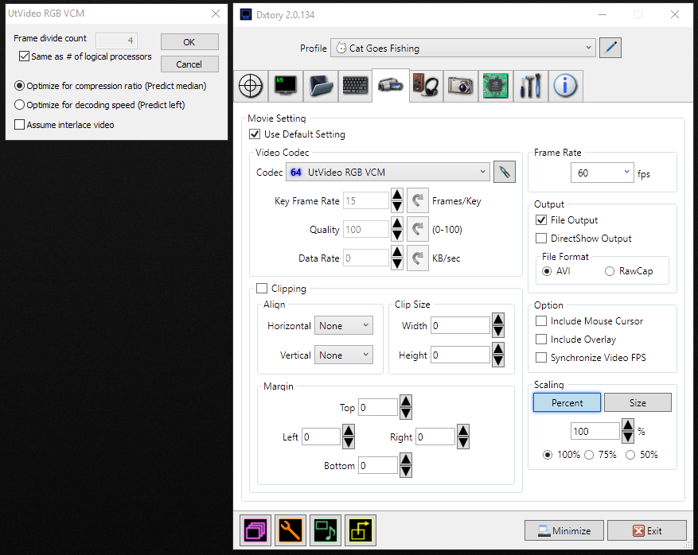This screenshot has width=698, height=555.
Task: Toggle Use Default Setting checkbox
Action: click(255, 134)
